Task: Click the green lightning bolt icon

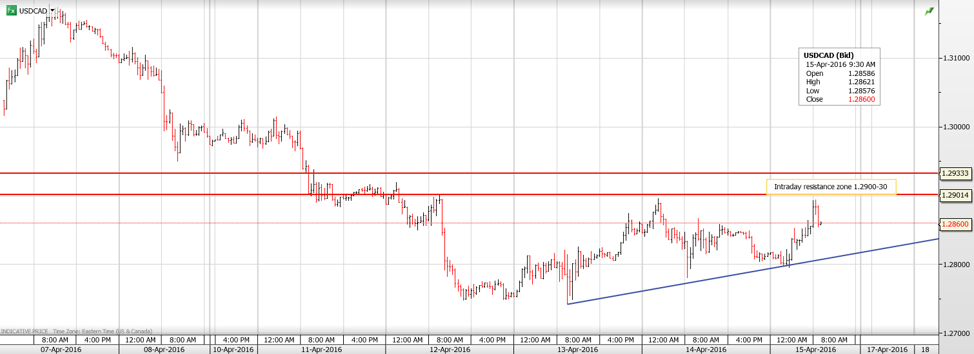Action: coord(929,11)
